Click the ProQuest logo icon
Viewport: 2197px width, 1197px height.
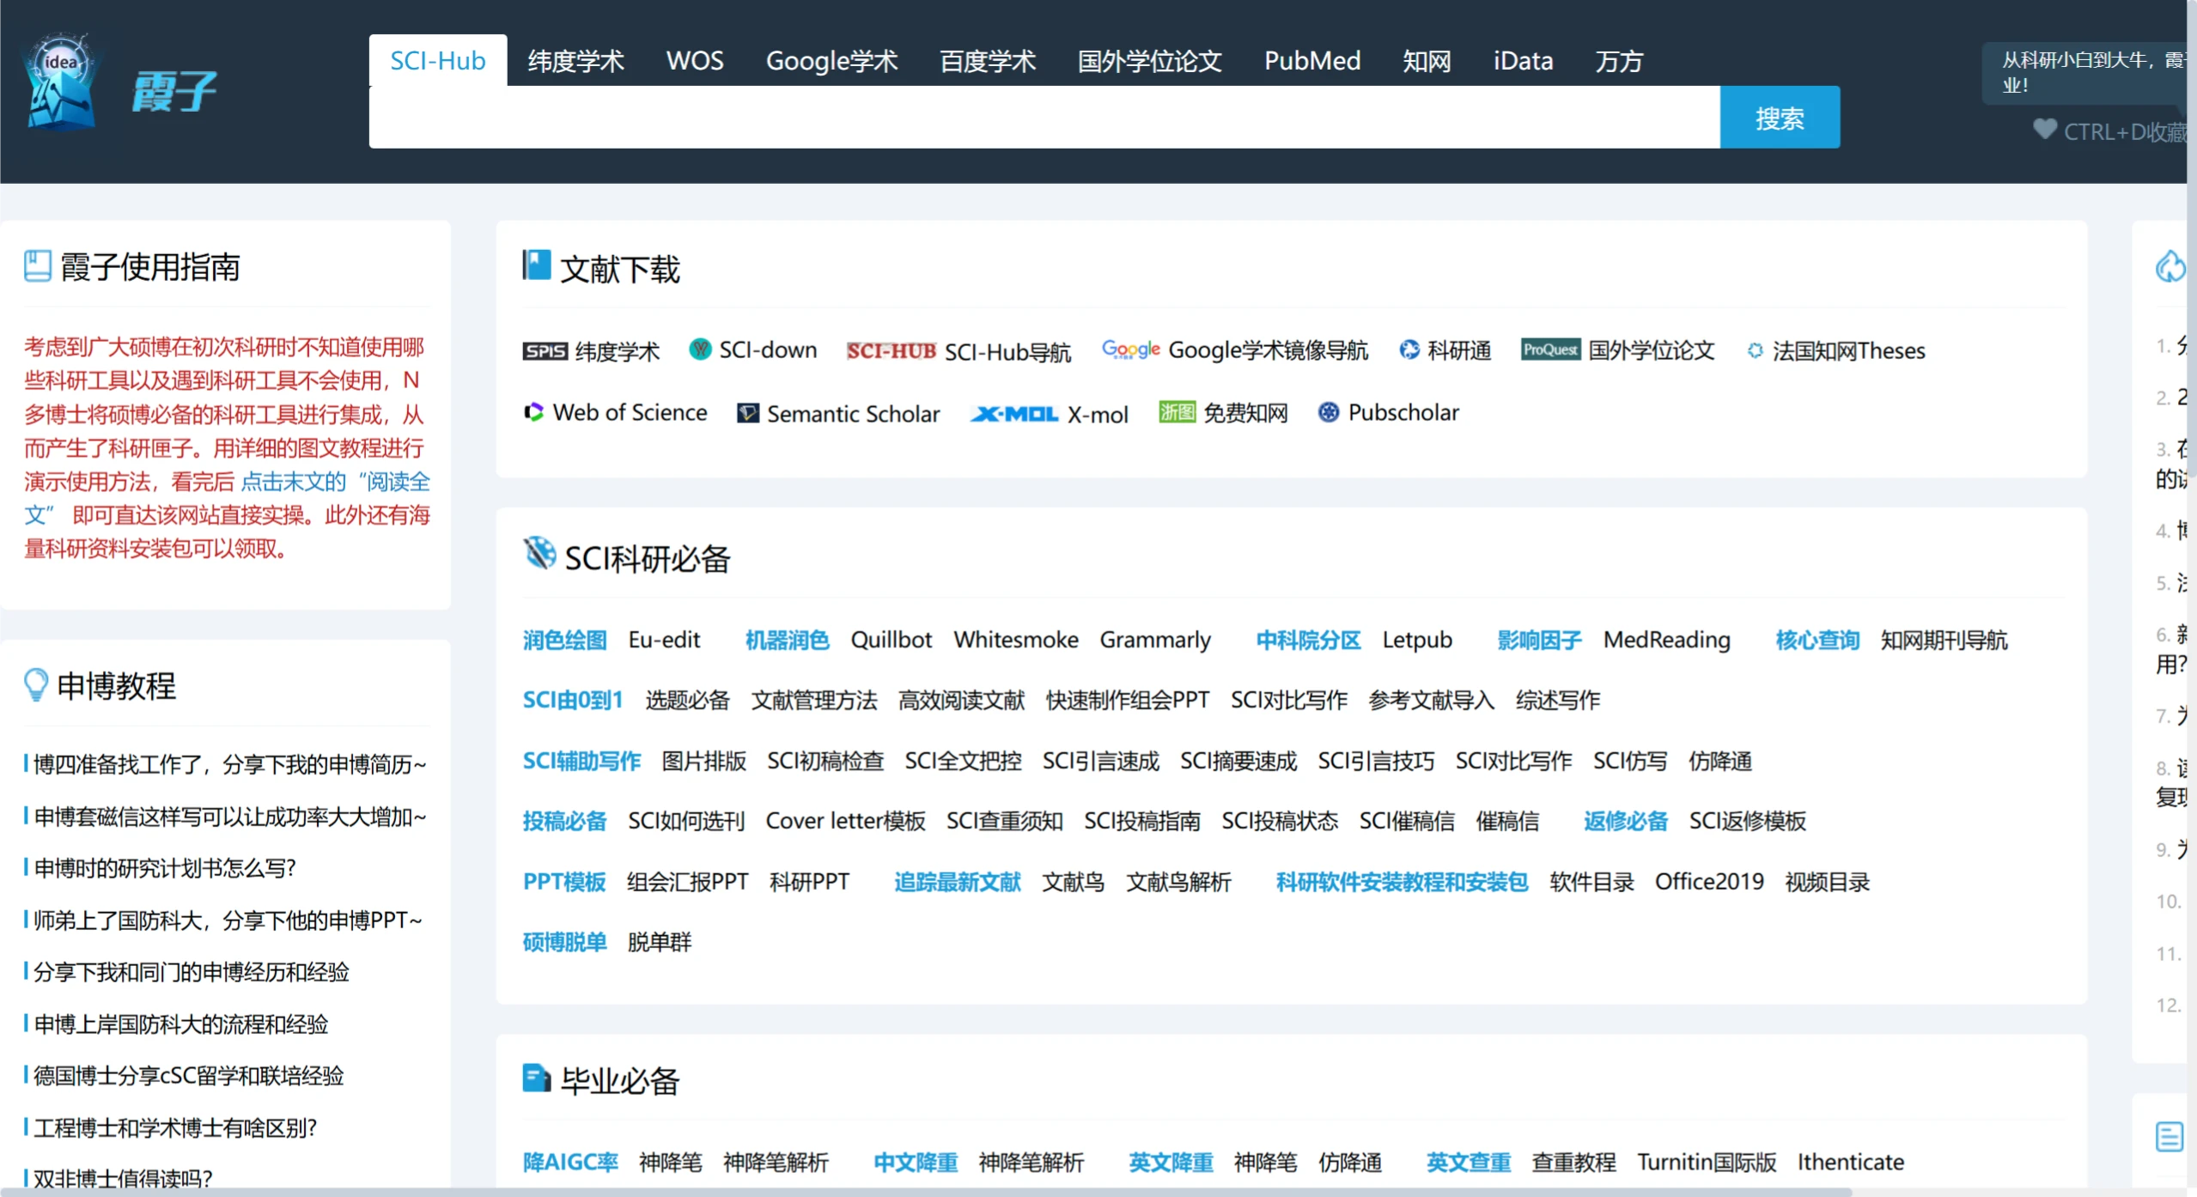(x=1550, y=349)
